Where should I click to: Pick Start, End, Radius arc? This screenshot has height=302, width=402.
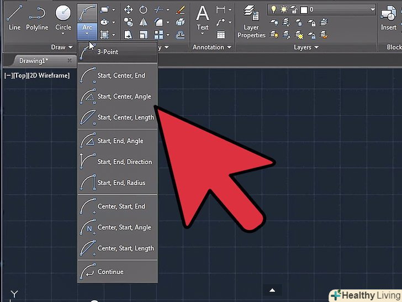(x=118, y=183)
